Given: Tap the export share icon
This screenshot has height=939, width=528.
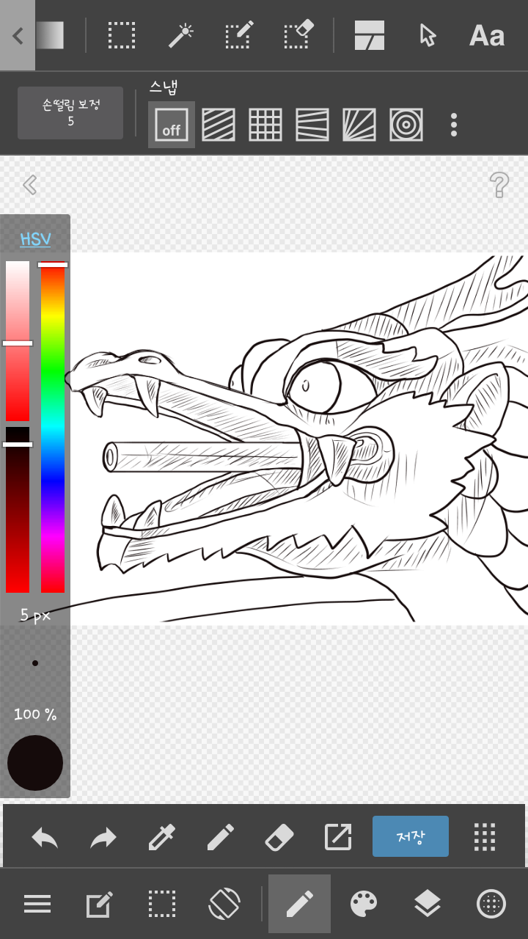Looking at the screenshot, I should point(338,837).
